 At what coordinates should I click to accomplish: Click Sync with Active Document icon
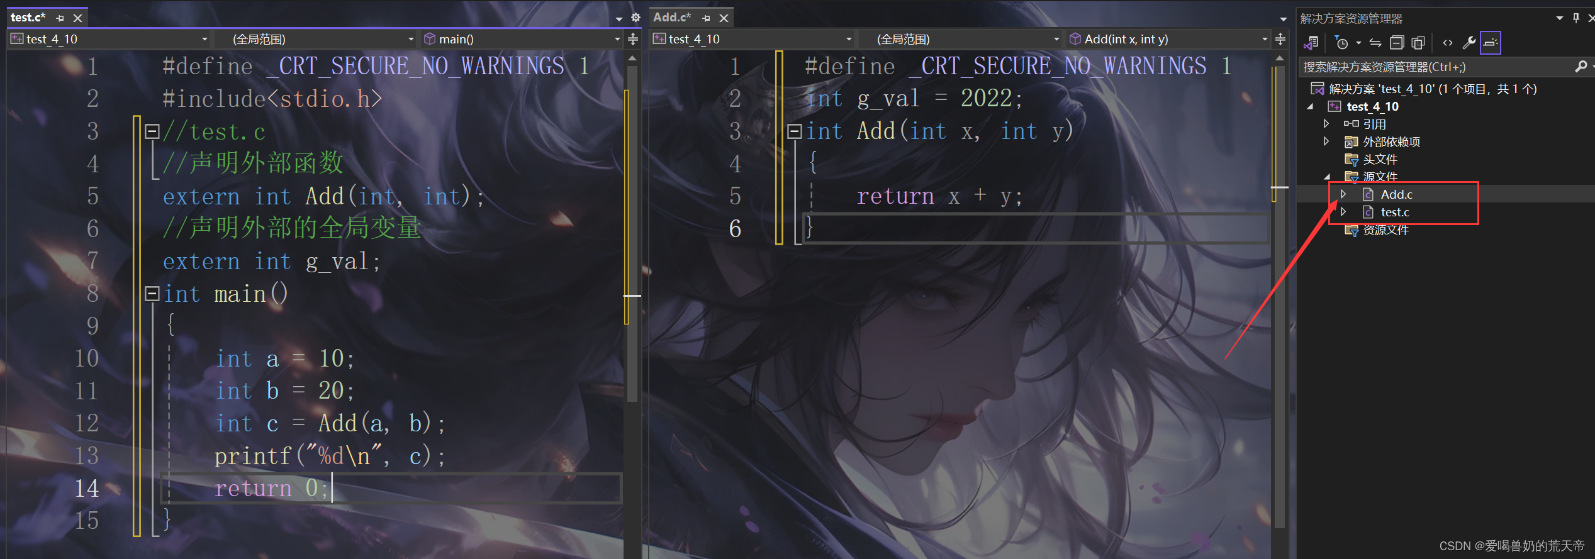[x=1375, y=43]
